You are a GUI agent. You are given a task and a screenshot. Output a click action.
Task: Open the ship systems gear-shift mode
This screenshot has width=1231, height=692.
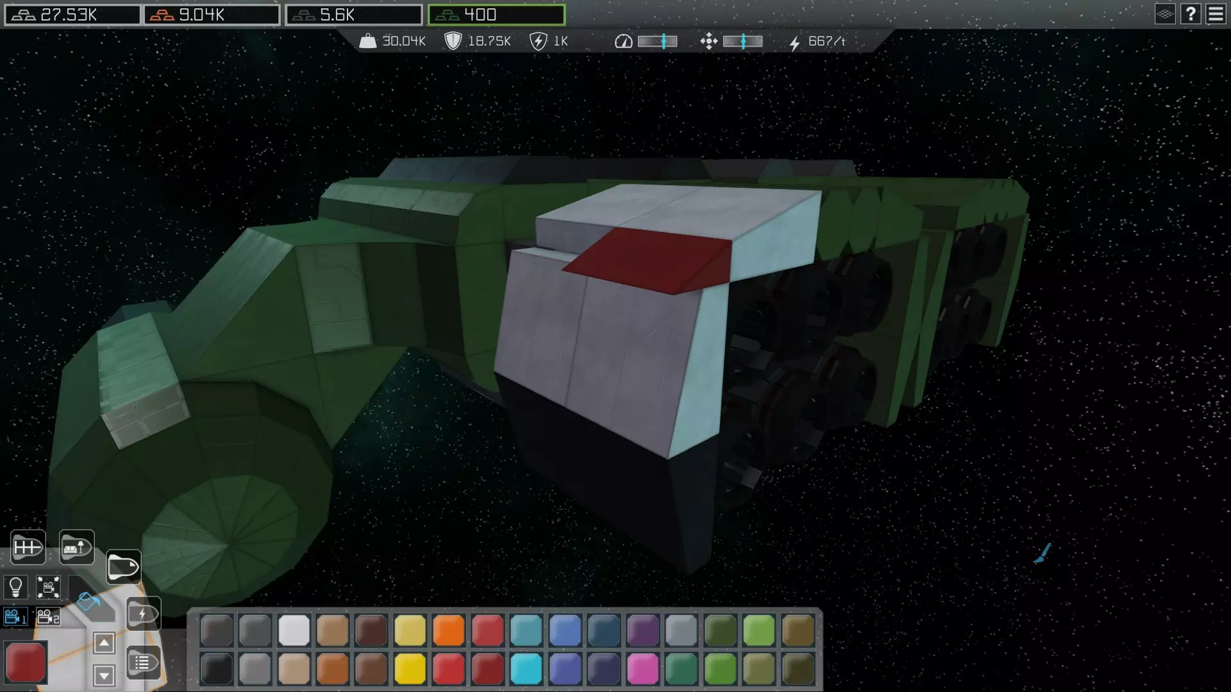tap(28, 547)
